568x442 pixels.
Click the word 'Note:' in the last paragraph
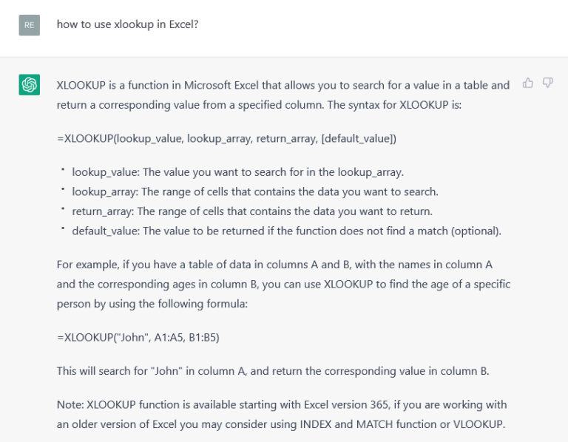click(70, 405)
